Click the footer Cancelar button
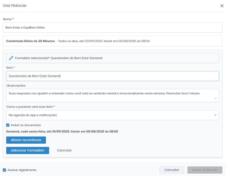 172,170
